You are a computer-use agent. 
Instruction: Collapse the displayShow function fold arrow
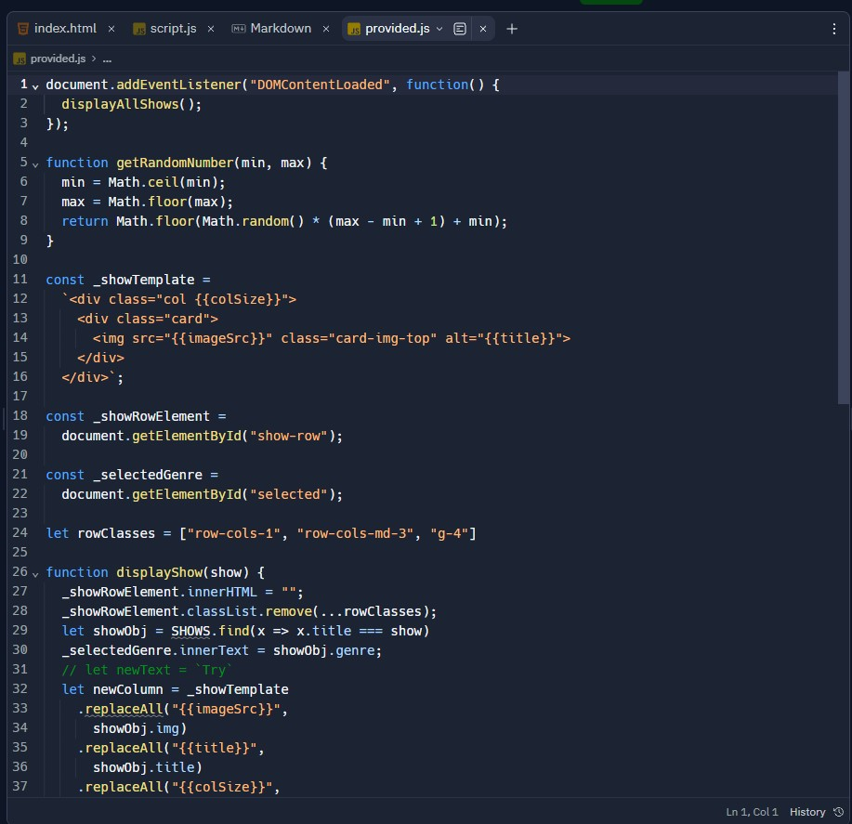[33, 572]
